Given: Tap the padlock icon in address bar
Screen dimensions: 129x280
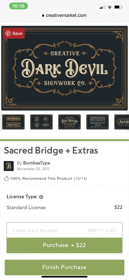Looking at the screenshot, I should (43, 15).
